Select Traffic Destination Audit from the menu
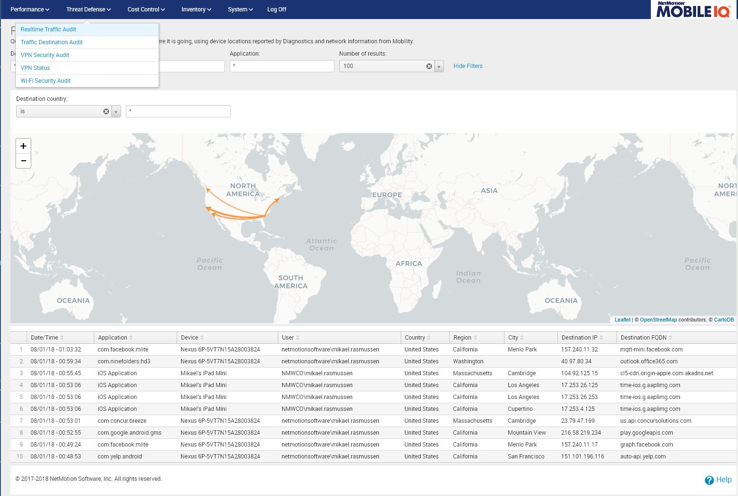The height and width of the screenshot is (496, 738). pos(51,42)
